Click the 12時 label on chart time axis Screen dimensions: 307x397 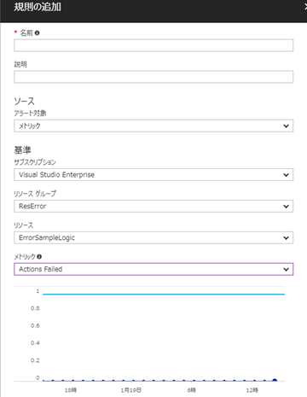[252, 390]
